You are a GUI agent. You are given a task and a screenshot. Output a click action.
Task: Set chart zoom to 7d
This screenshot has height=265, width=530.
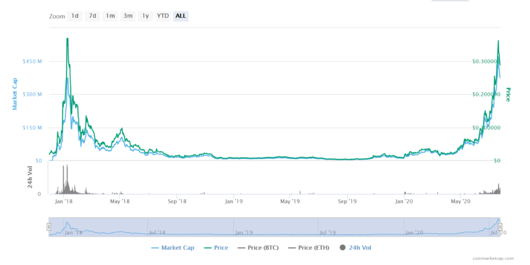pyautogui.click(x=92, y=16)
